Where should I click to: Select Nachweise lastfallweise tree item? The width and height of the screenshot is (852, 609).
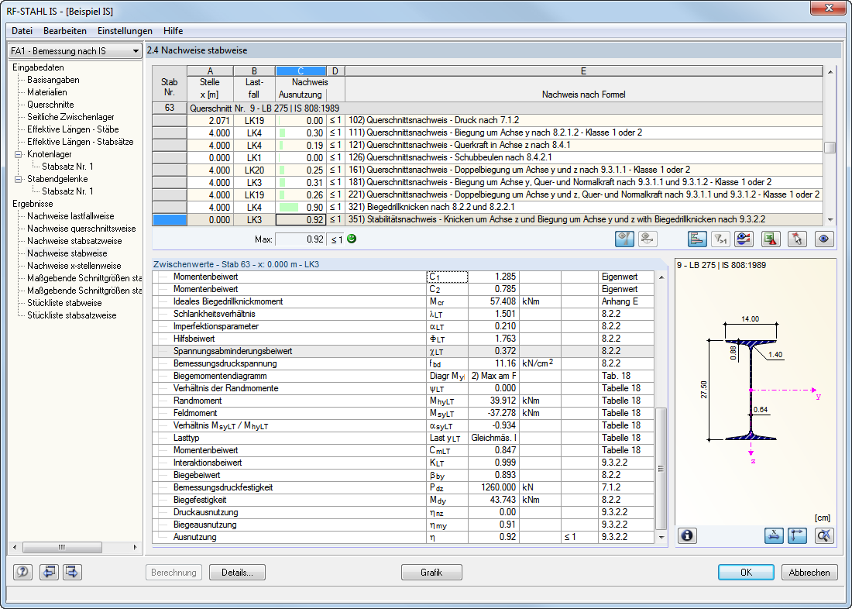70,216
